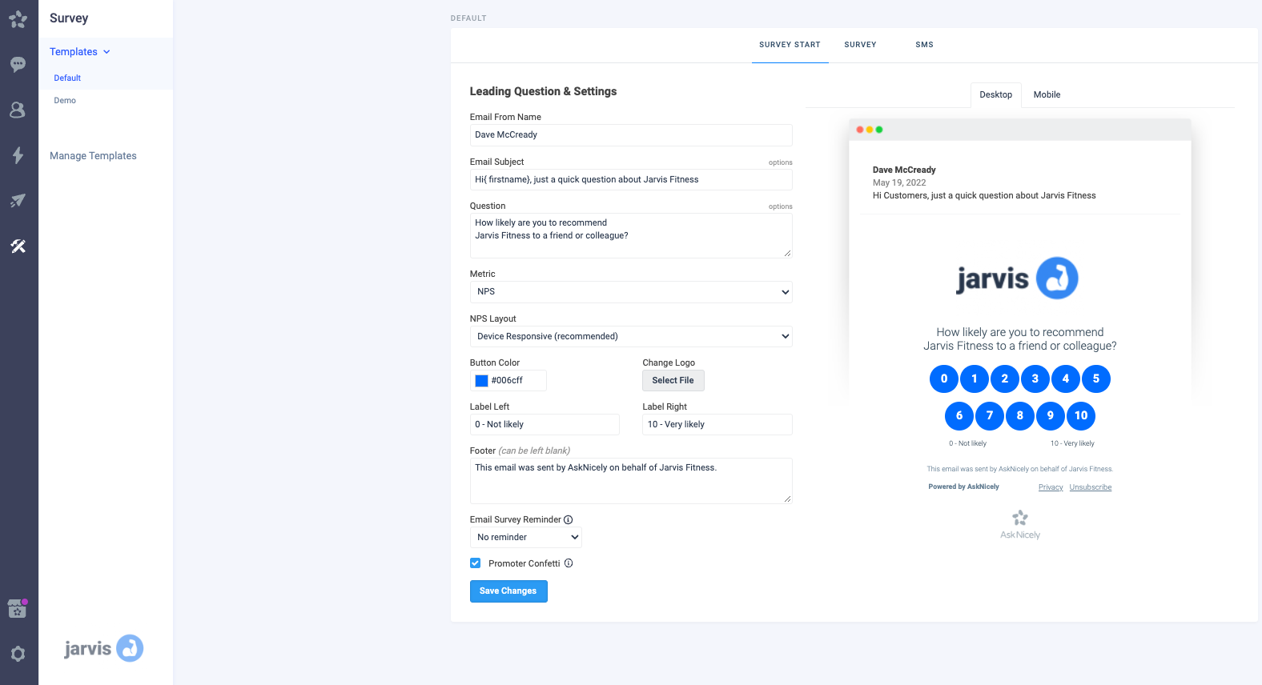Select the tools hammer-wrench sidebar icon

pos(18,246)
